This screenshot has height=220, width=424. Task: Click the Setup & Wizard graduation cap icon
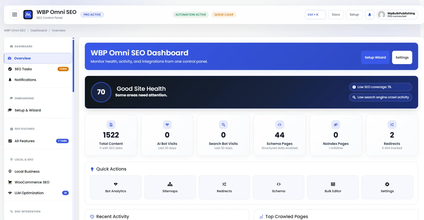pos(10,110)
